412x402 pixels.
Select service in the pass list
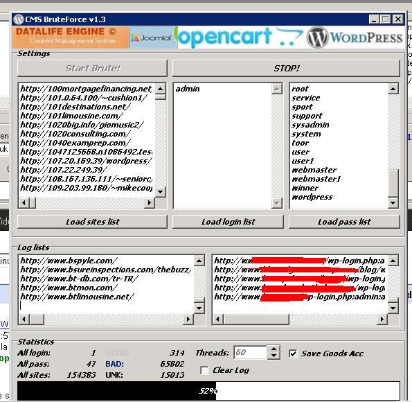(x=306, y=98)
